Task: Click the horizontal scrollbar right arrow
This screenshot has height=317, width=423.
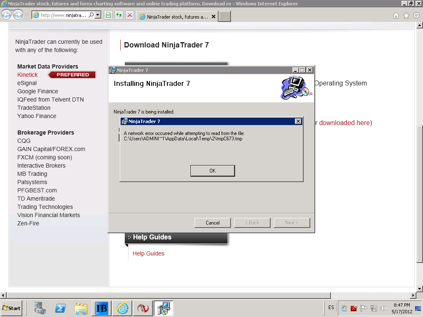Action: tap(413, 296)
